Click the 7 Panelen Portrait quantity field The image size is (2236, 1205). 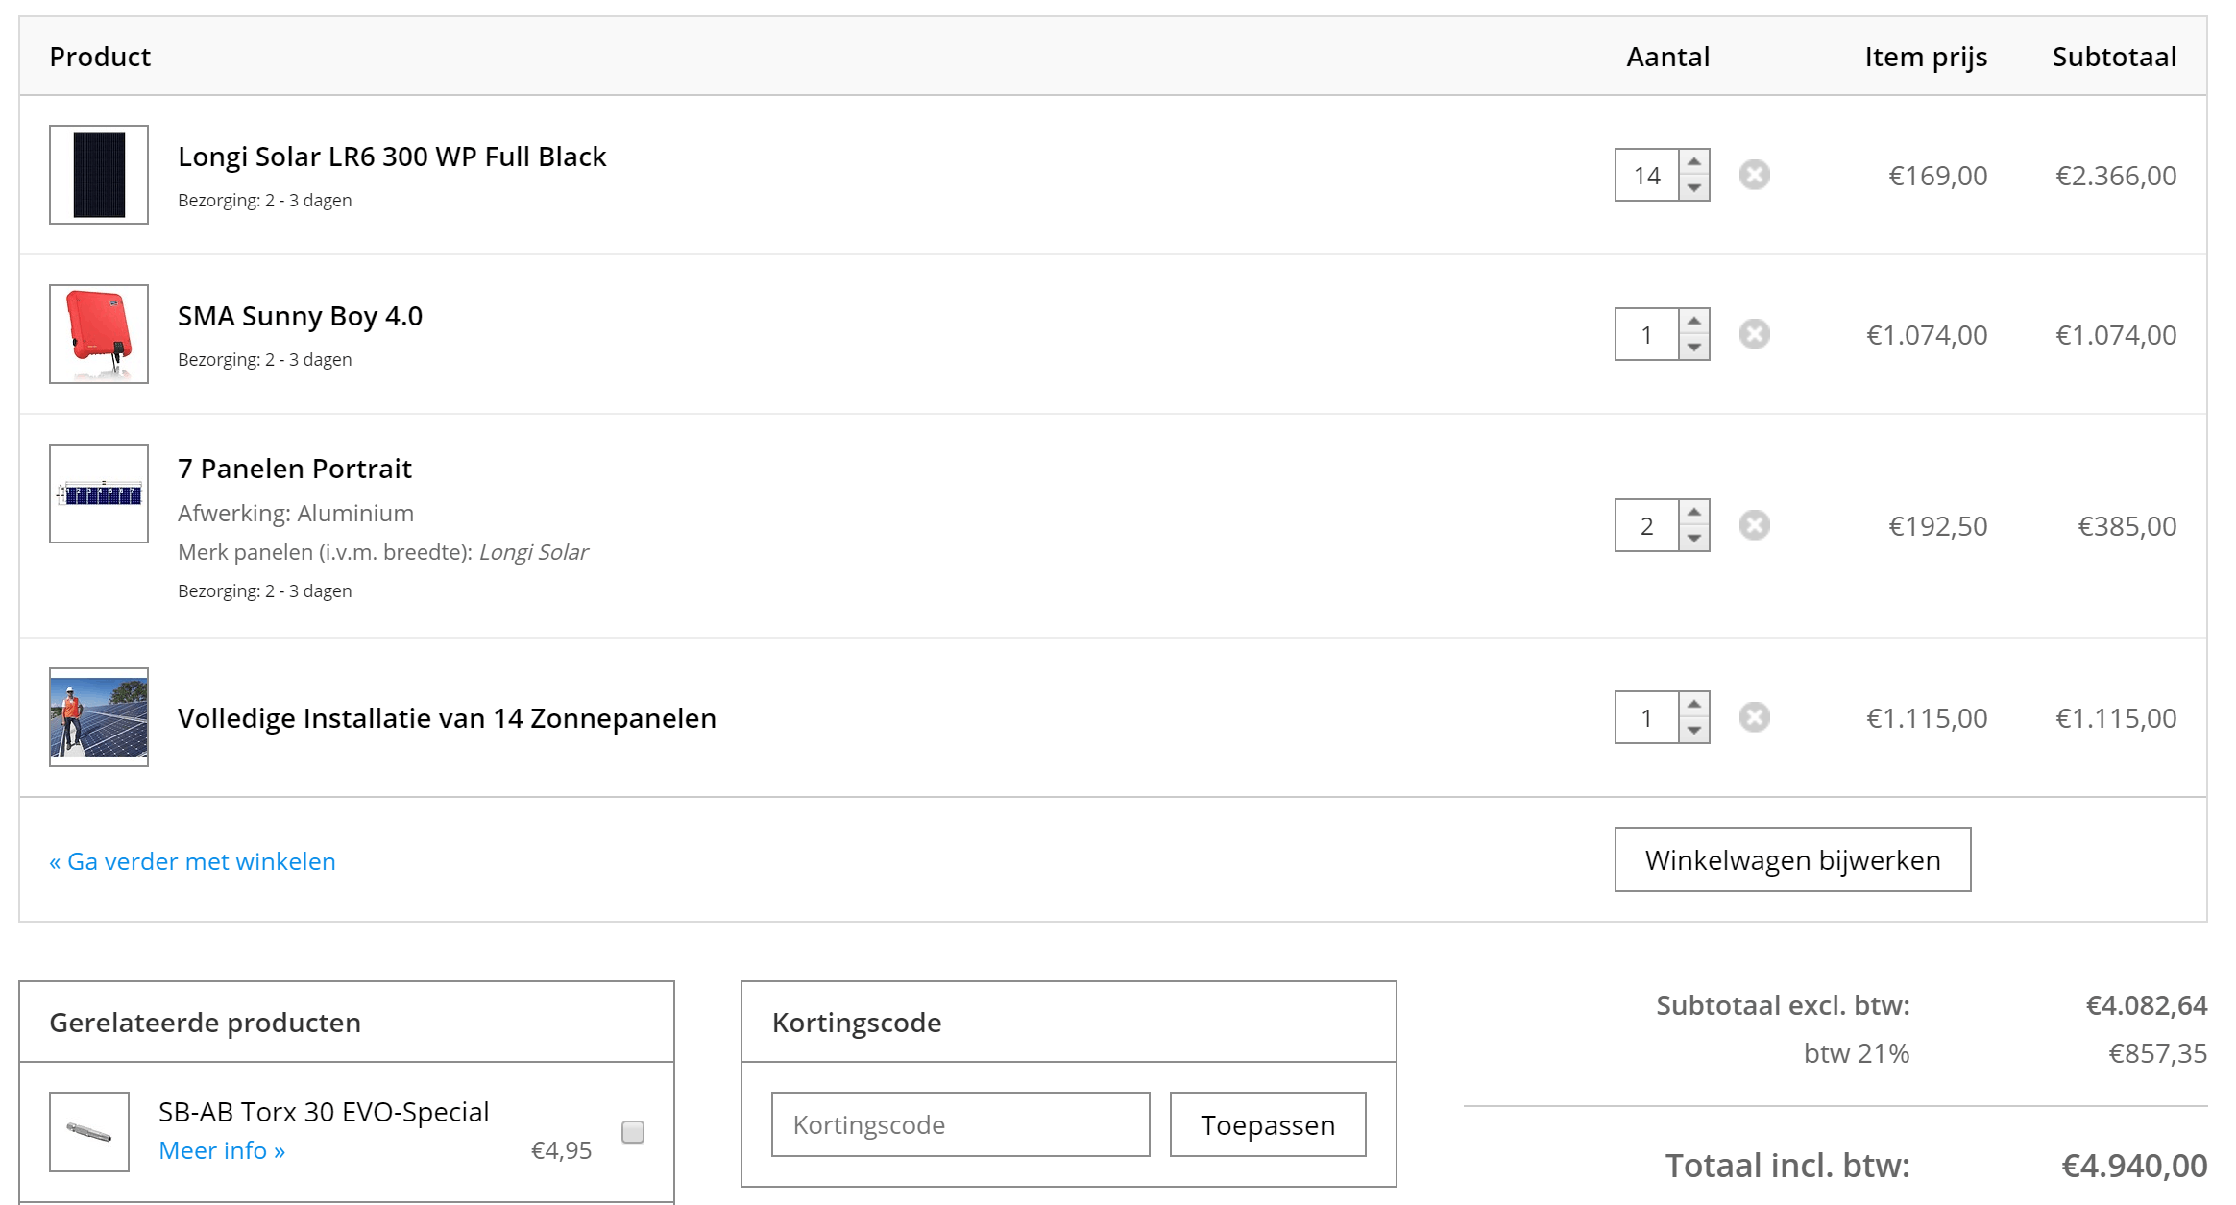[1647, 525]
